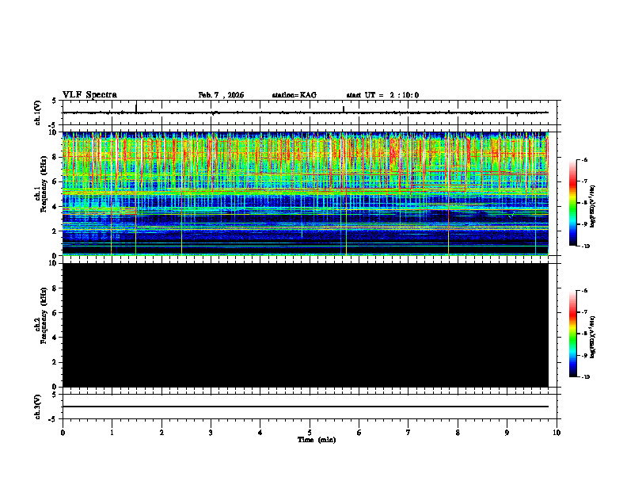Click the "ch.3(V)" waveform axis label
Screen dimensions: 627x485
point(38,407)
